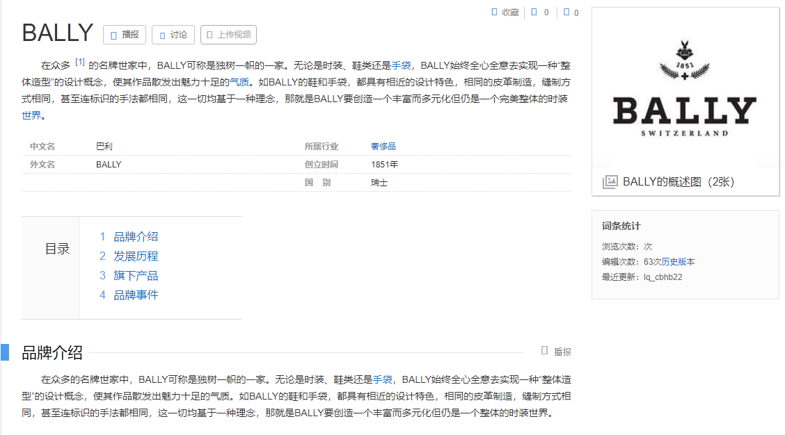Jump to 品牌介绍 in table of contents
Image resolution: width=785 pixels, height=435 pixels.
[x=136, y=237]
